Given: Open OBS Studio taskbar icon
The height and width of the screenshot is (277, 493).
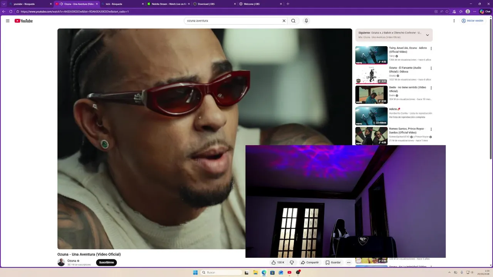Looking at the screenshot, I should click(x=298, y=272).
